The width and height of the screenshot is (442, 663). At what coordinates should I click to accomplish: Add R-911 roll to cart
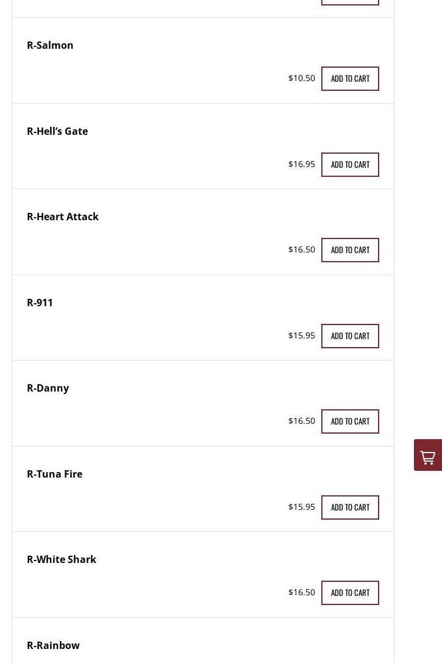(350, 336)
